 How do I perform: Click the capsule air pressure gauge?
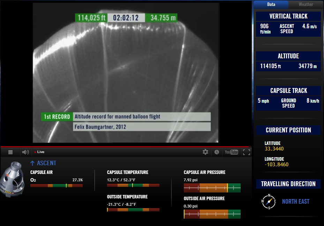(x=212, y=188)
